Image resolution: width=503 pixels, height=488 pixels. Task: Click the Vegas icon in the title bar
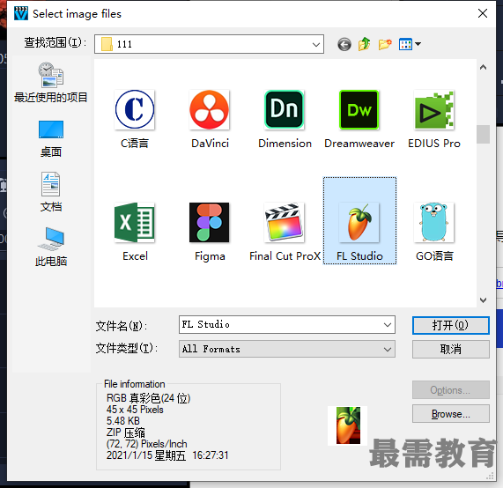tap(21, 13)
